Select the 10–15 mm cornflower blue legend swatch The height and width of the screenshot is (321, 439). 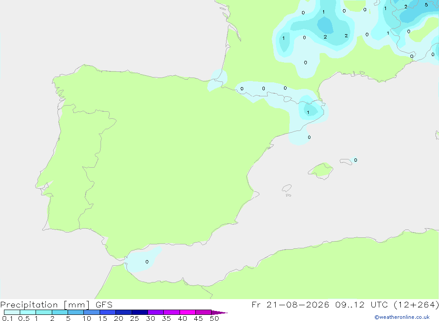[x=92, y=312]
